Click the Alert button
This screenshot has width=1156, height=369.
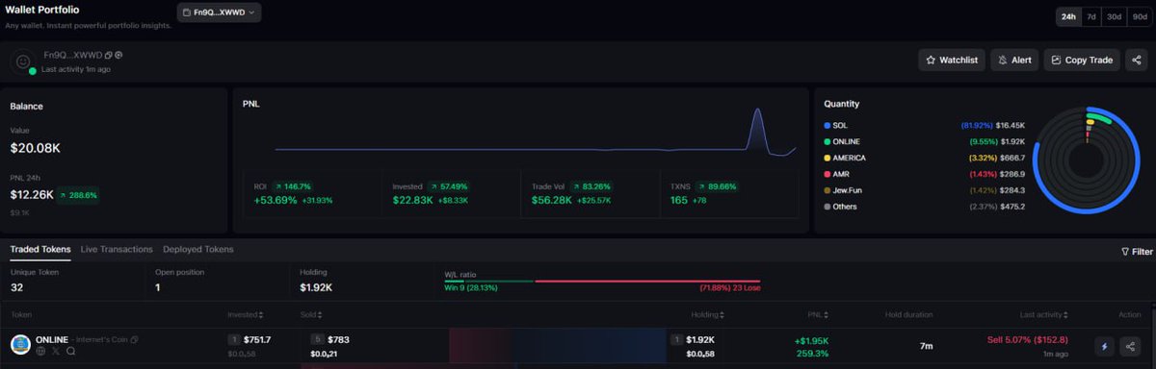coord(1014,60)
